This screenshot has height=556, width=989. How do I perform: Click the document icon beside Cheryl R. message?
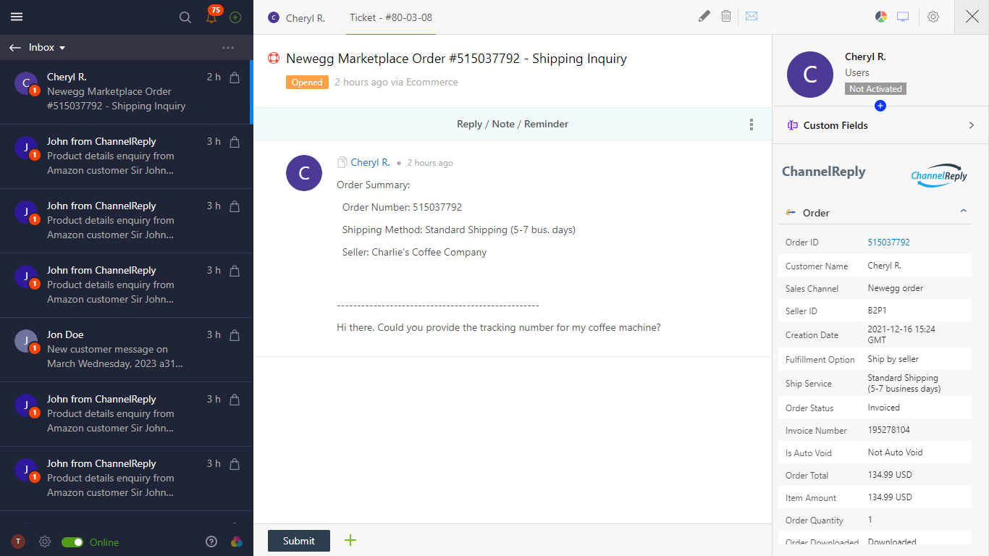(x=342, y=162)
